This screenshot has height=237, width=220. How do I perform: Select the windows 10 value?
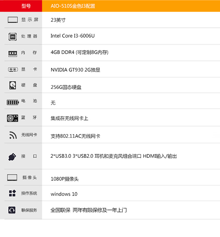pyautogui.click(x=64, y=194)
